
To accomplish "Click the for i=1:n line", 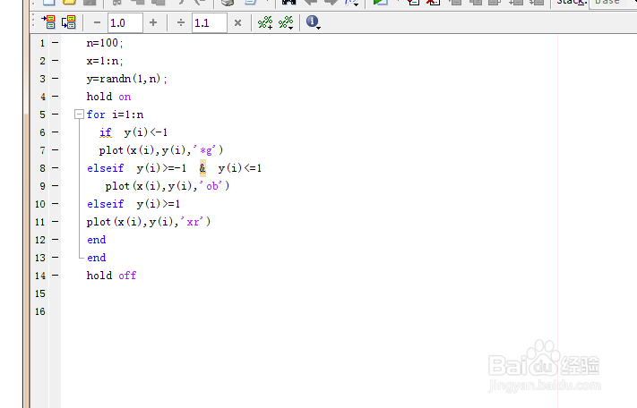I will [x=115, y=115].
